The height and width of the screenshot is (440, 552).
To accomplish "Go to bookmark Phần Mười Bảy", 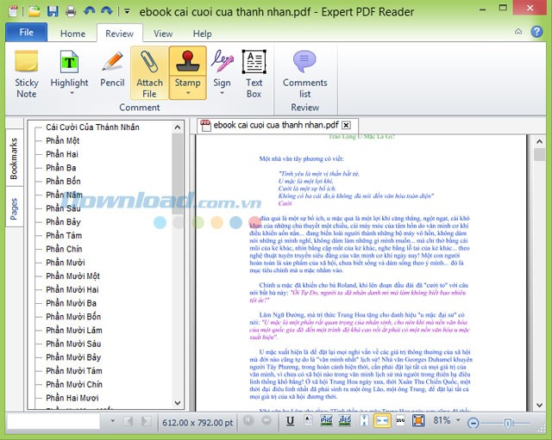I will click(73, 357).
